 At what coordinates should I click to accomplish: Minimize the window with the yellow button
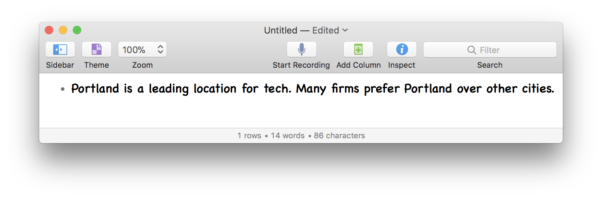[x=63, y=30]
